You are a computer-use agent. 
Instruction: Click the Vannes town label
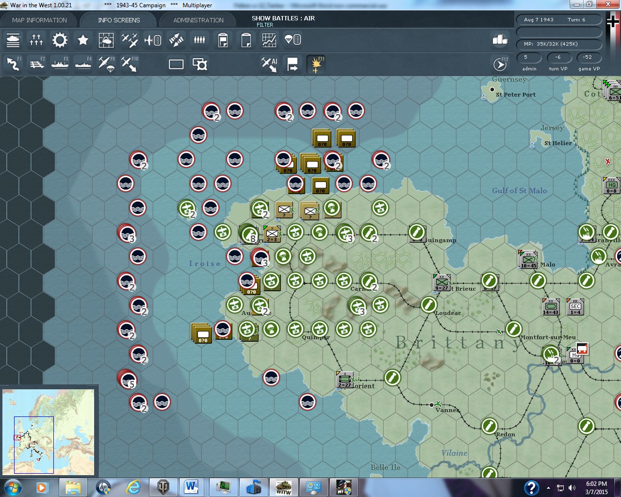click(x=447, y=410)
